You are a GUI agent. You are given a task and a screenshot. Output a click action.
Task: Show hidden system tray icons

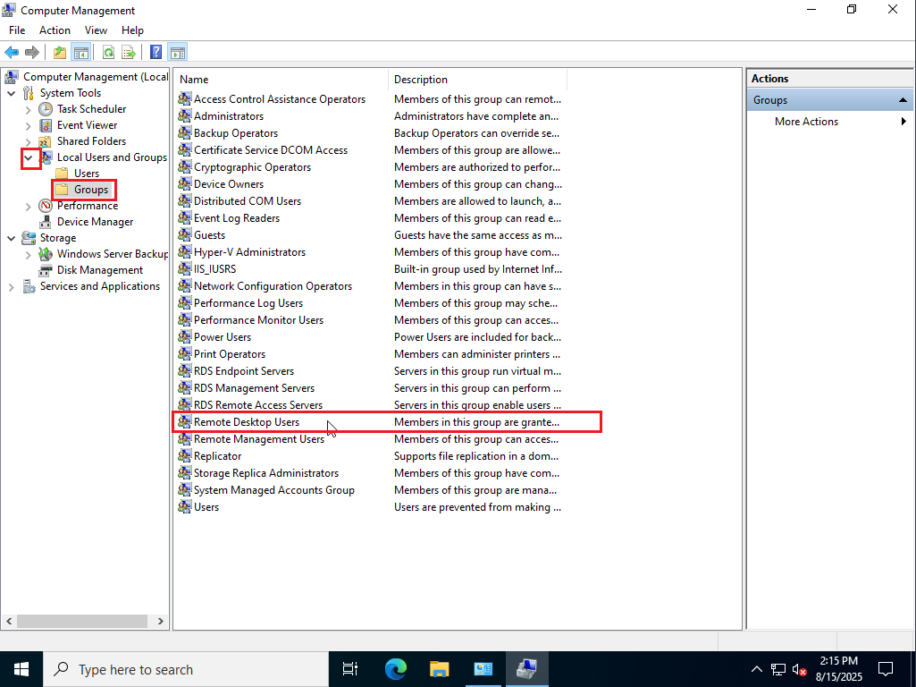757,669
